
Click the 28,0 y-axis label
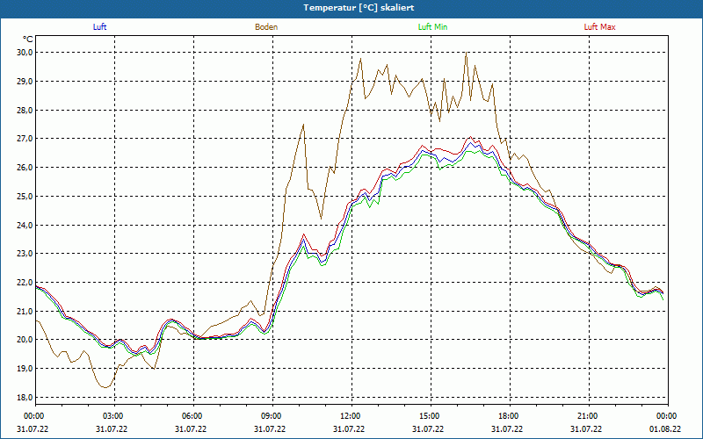25,110
